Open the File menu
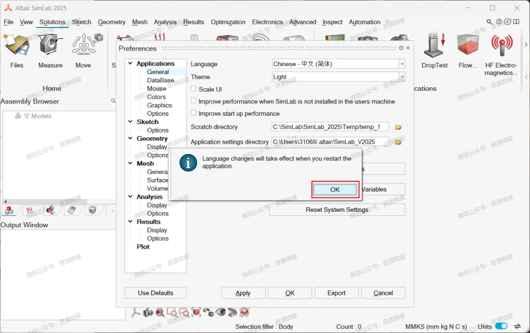Image resolution: width=530 pixels, height=333 pixels. coord(8,22)
